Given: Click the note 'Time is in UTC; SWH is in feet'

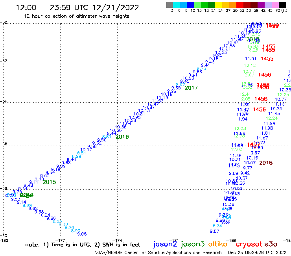Looking at the screenshot, I should (83, 245).
